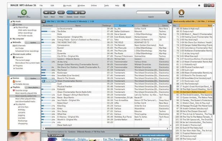Image resolution: width=222 pixels, height=141 pixels.
Task: Click the New playlist button
Action: pos(32,87)
